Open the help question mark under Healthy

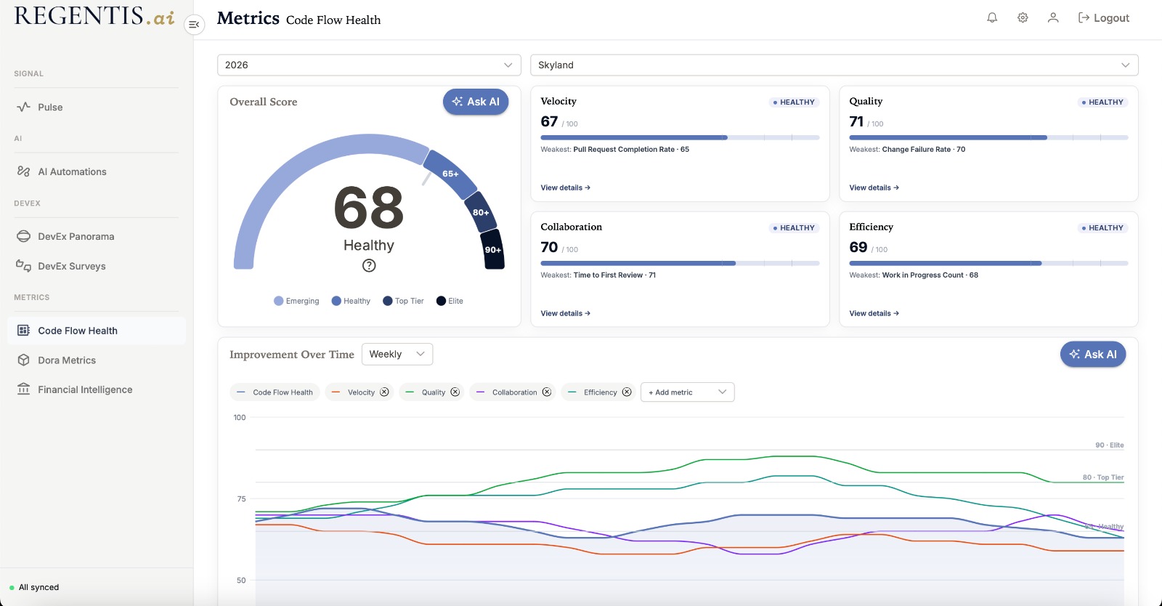tap(369, 265)
